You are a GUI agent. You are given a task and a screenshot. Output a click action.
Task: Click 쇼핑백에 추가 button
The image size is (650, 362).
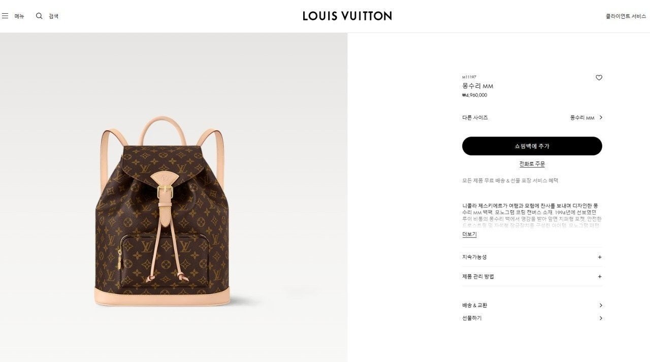(532, 146)
